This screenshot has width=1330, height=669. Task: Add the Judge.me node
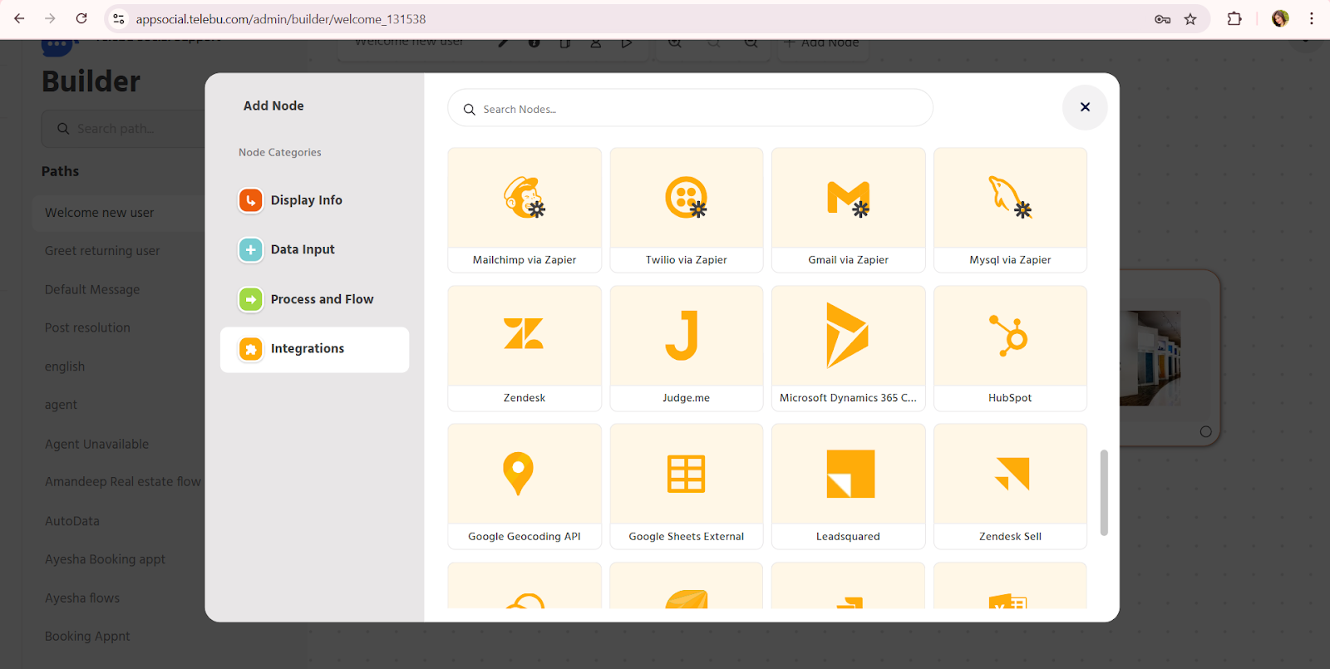tap(686, 347)
